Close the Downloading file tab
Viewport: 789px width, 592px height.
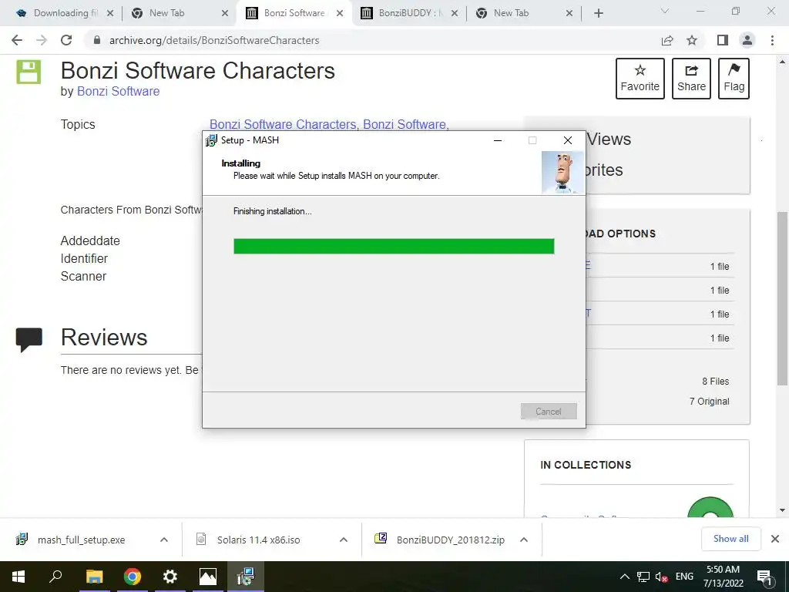pos(110,13)
